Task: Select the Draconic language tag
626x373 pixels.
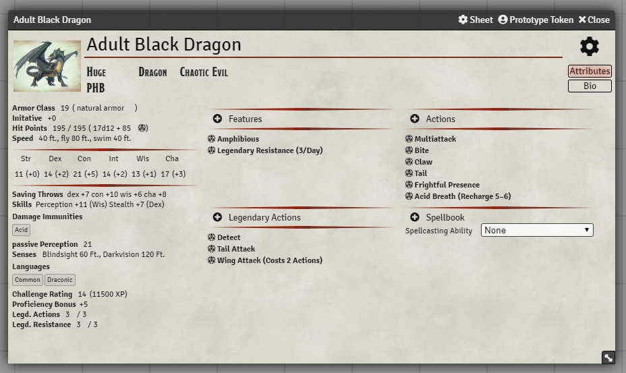Action: [x=59, y=280]
